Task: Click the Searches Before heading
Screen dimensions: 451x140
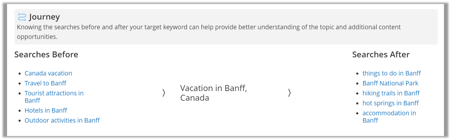Action: pyautogui.click(x=46, y=54)
